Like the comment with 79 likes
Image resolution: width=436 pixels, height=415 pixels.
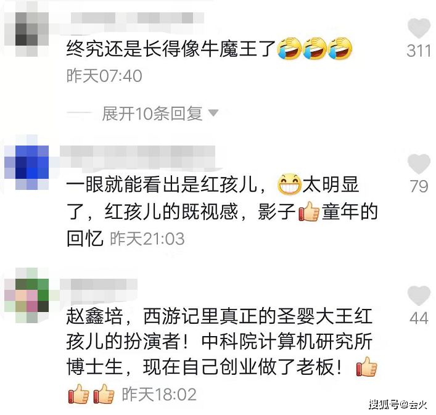(x=419, y=164)
